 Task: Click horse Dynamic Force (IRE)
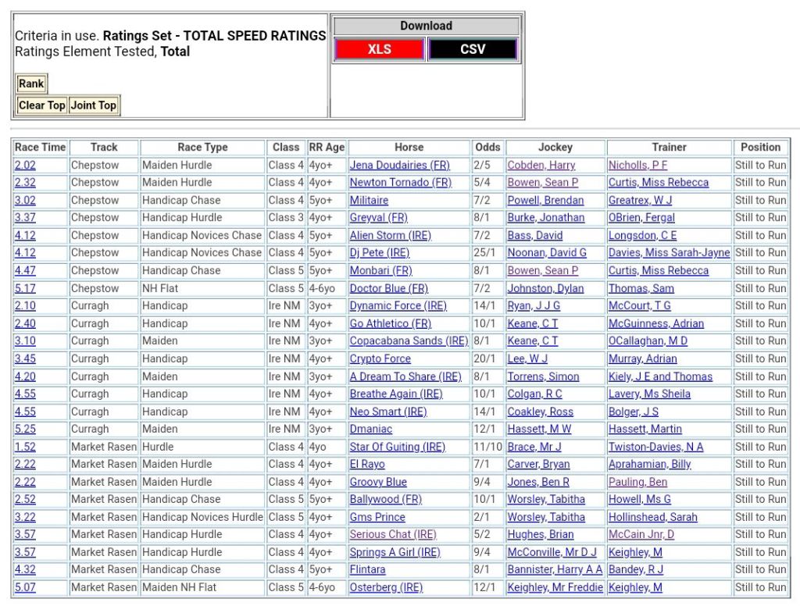[398, 306]
